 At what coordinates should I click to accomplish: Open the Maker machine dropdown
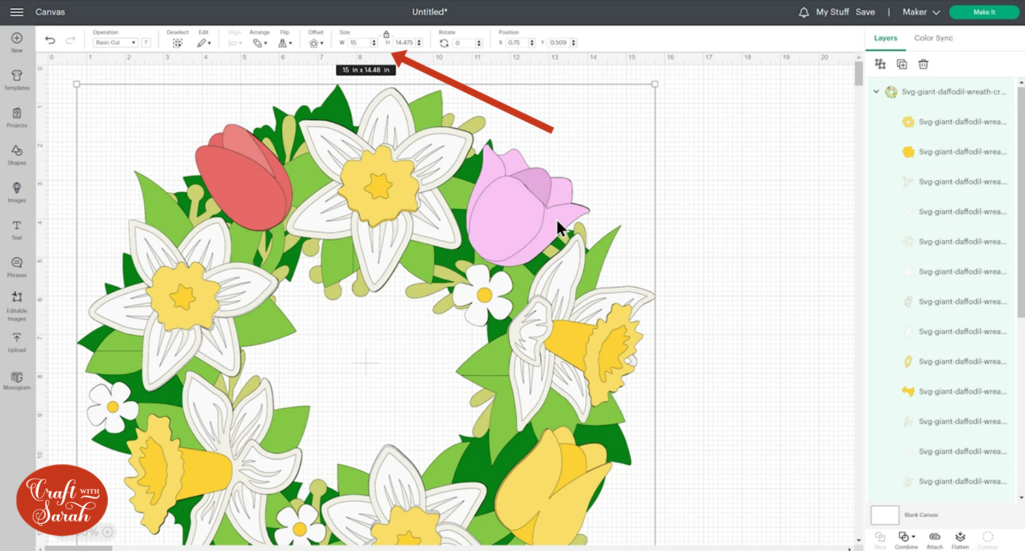point(921,12)
